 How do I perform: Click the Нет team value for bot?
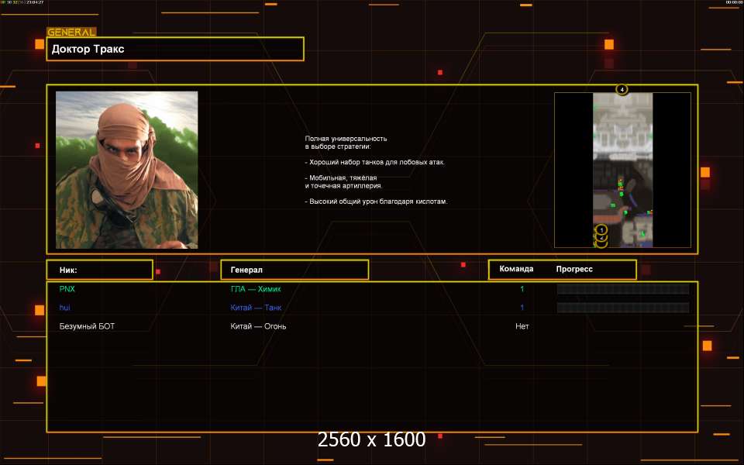click(x=522, y=326)
